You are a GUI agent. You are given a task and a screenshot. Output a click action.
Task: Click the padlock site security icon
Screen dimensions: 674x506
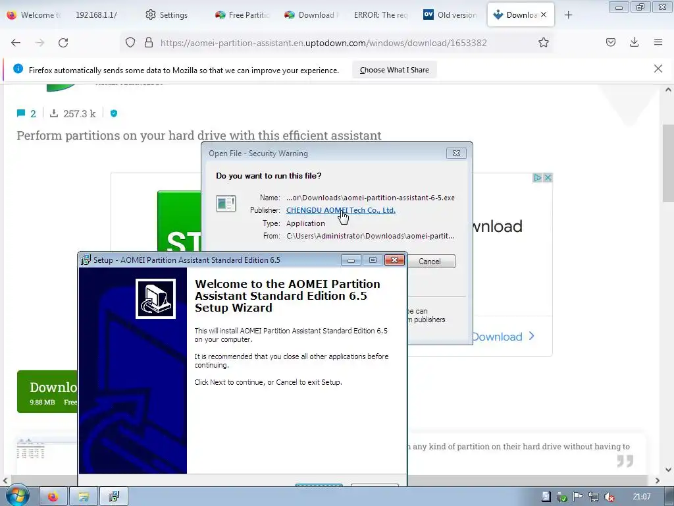point(149,43)
